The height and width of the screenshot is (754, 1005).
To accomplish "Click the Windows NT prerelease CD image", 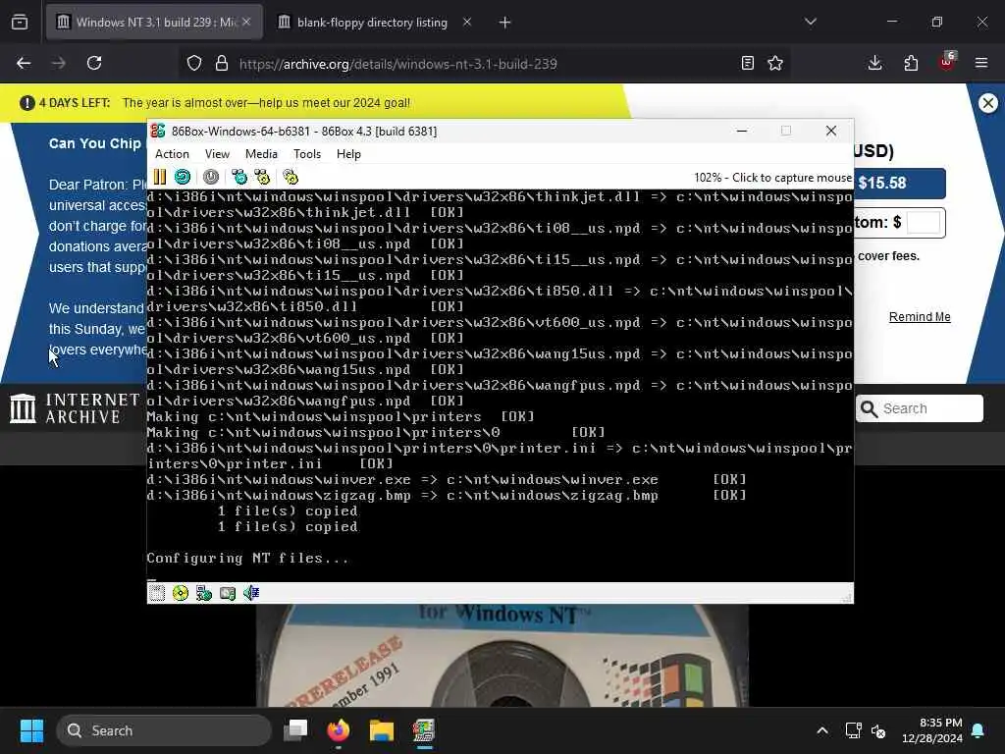I will [502, 655].
